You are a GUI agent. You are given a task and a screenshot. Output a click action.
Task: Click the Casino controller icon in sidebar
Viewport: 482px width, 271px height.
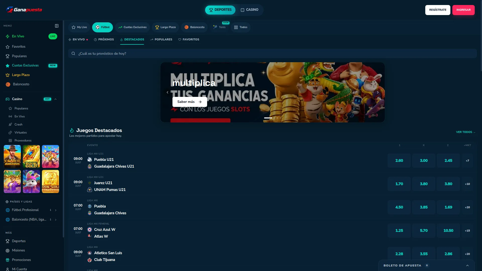tap(8, 99)
